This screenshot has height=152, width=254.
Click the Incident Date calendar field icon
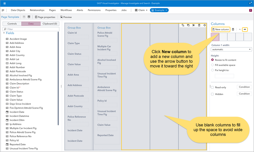(7, 112)
